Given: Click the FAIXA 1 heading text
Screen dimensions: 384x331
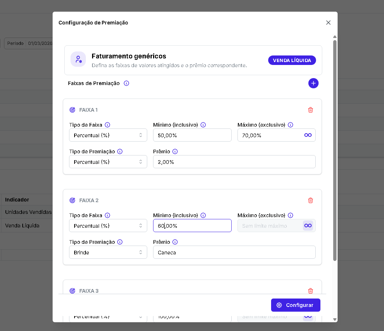Looking at the screenshot, I should coord(88,110).
